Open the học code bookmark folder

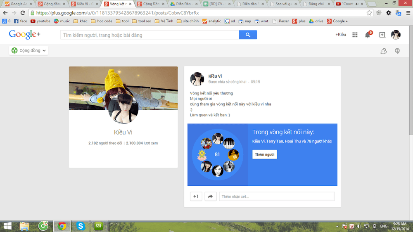point(102,21)
